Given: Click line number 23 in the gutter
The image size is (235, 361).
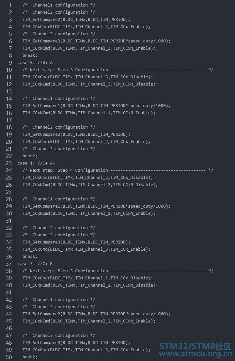Looking at the screenshot, I should pyautogui.click(x=9, y=163).
